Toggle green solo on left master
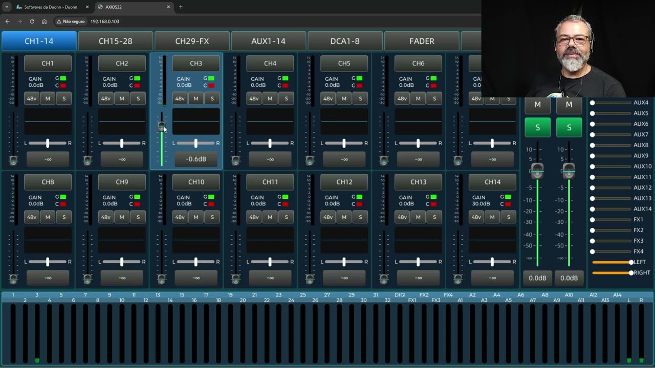The image size is (655, 368). tap(537, 127)
